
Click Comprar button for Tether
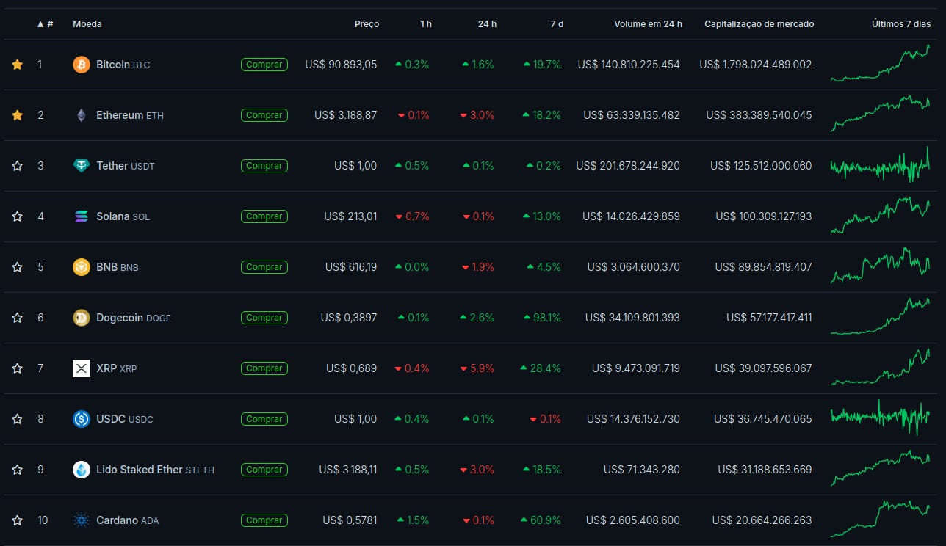click(264, 166)
